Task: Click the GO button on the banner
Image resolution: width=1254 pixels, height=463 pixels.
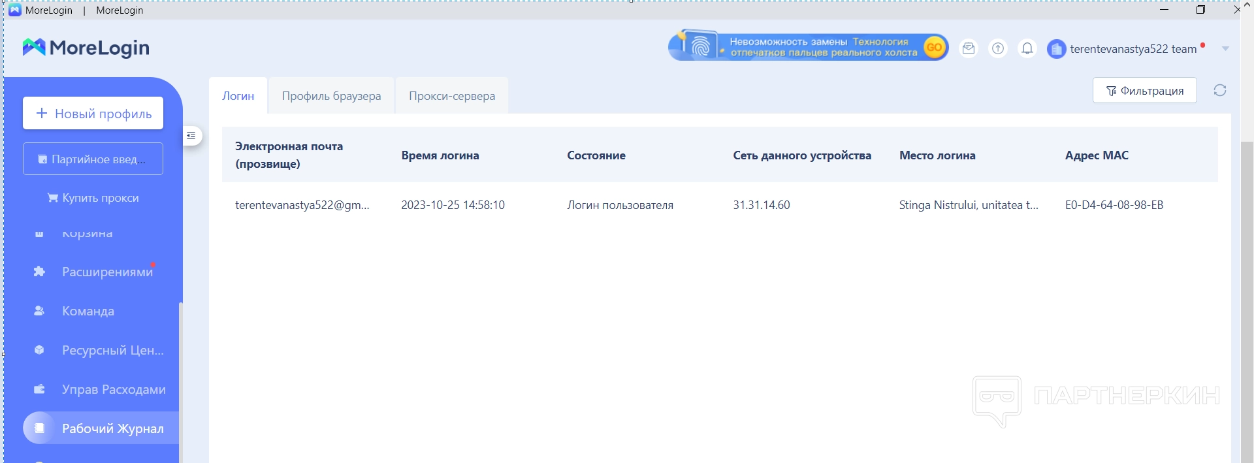Action: (x=935, y=47)
